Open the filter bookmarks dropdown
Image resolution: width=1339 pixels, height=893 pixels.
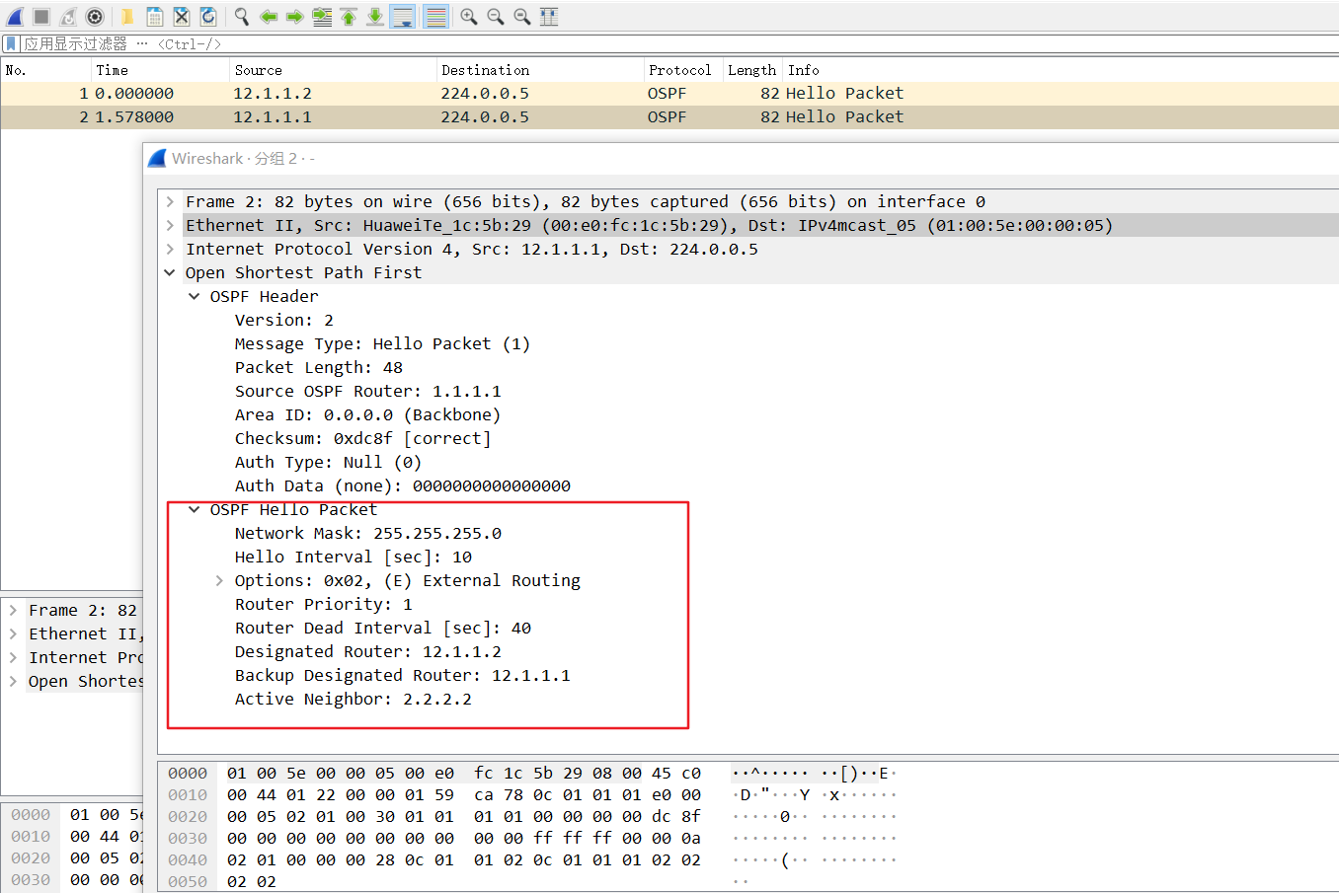pos(9,43)
